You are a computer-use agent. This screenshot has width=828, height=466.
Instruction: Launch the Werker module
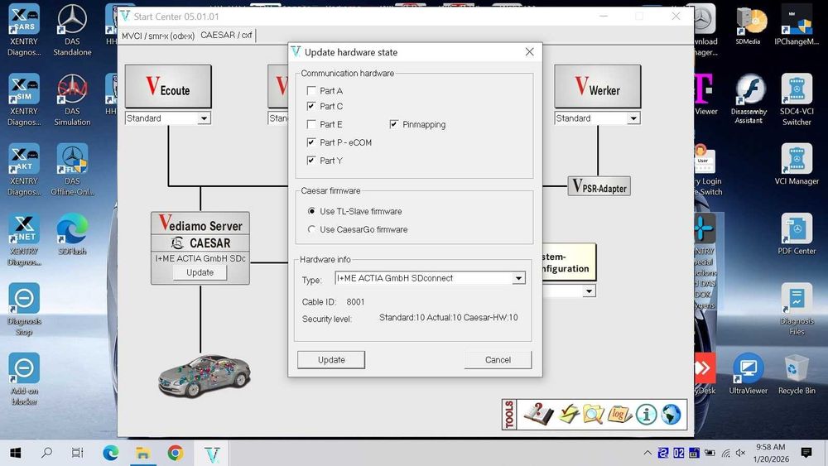point(597,86)
